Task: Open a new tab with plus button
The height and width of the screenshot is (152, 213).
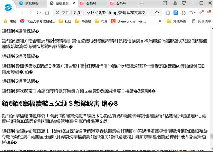Action: point(142,3)
